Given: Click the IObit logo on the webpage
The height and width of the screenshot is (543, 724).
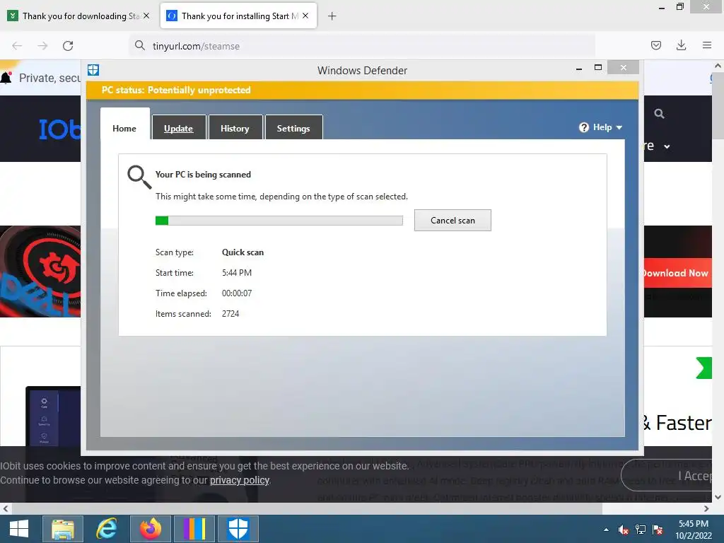Looking at the screenshot, I should [x=59, y=129].
